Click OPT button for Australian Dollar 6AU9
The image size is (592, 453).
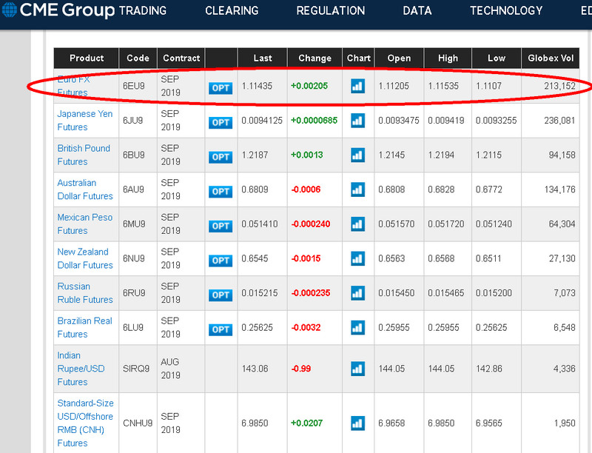point(221,192)
